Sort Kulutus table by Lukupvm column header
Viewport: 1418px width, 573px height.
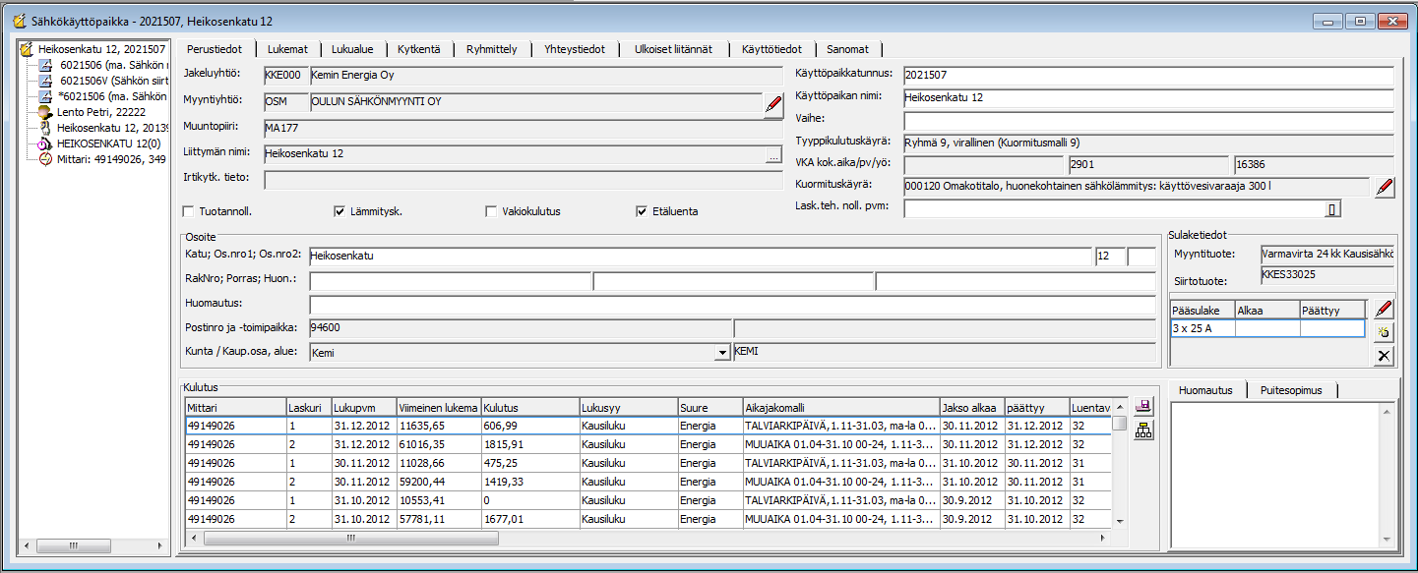tap(363, 407)
